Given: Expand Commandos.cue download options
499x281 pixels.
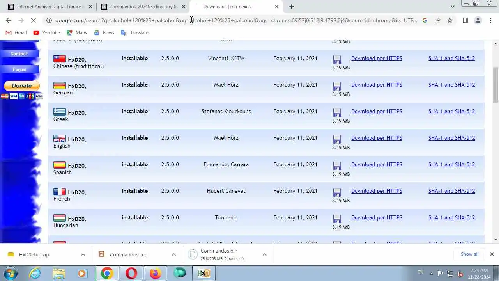Looking at the screenshot, I should 174,254.
